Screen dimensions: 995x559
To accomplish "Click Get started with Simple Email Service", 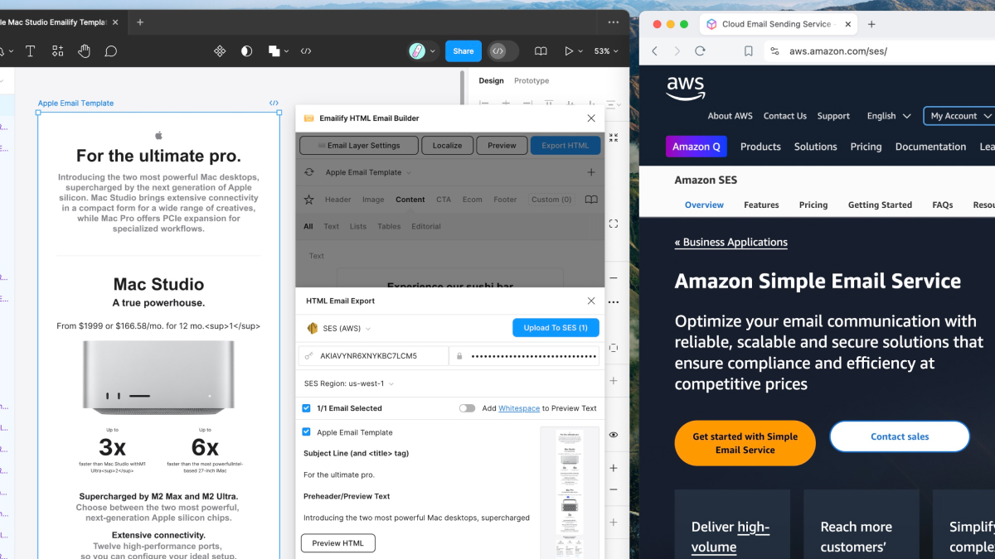I will [745, 443].
